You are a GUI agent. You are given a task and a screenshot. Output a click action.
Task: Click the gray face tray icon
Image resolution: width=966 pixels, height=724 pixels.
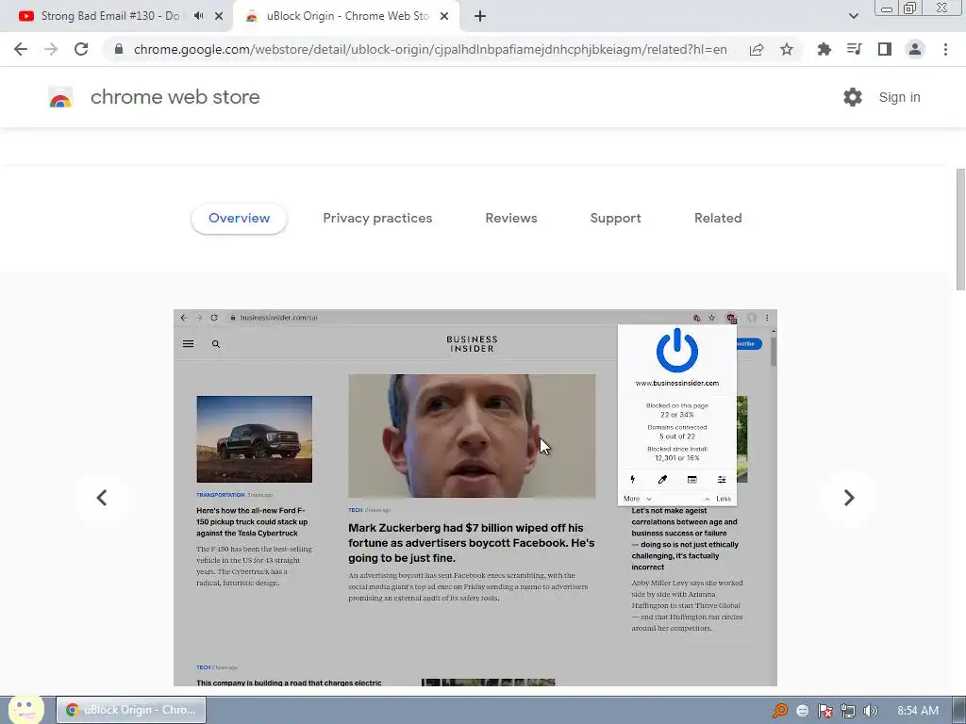coord(802,711)
